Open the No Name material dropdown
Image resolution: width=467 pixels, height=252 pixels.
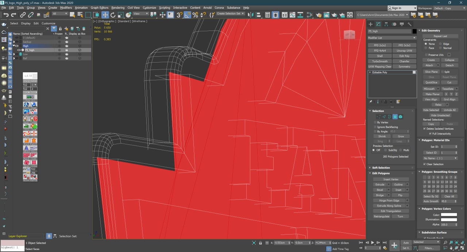tap(440, 158)
